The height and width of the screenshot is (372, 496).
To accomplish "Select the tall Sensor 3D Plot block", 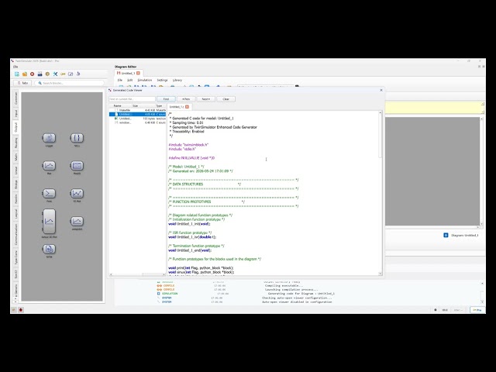I will (x=49, y=222).
